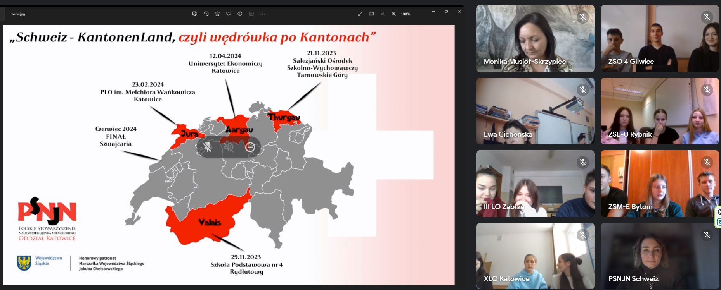Unpin the shared presentation using pin icon

click(208, 147)
